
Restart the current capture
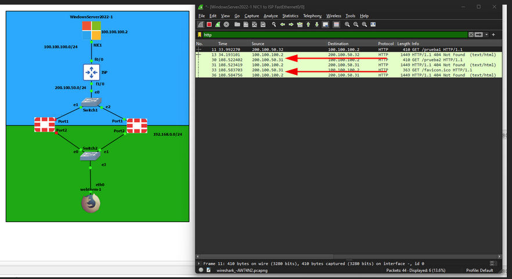tap(218, 24)
